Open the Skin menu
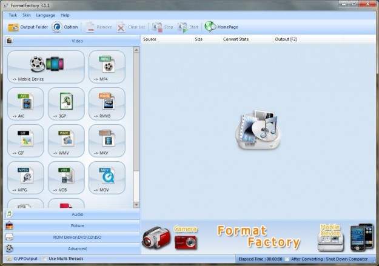This screenshot has width=379, height=266. 26,15
